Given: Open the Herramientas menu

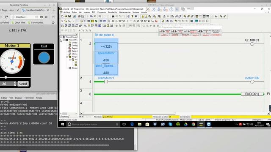Looking at the screenshot, I should (x=125, y=12).
